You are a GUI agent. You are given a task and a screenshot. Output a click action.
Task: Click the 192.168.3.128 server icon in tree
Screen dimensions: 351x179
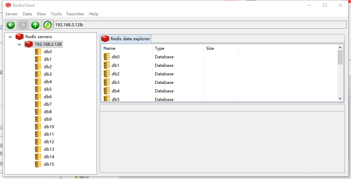click(29, 44)
